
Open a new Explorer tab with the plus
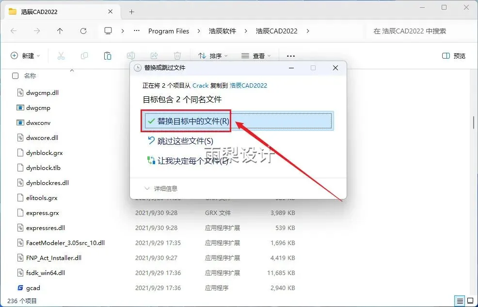(131, 12)
